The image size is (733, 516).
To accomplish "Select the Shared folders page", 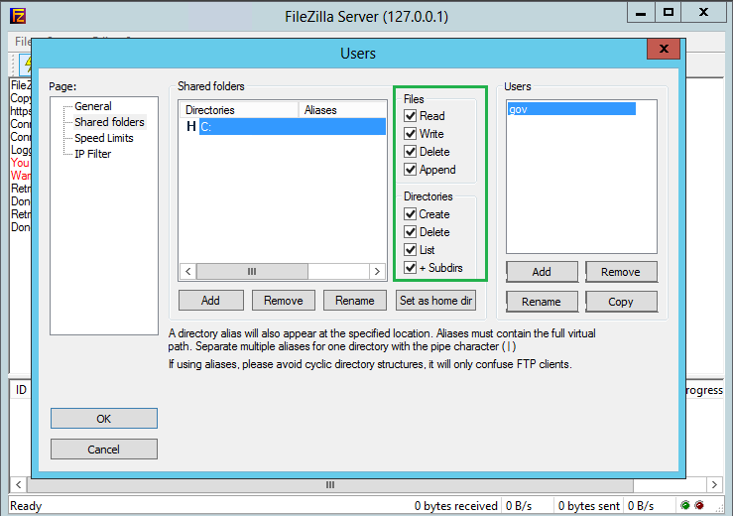I will pos(109,122).
